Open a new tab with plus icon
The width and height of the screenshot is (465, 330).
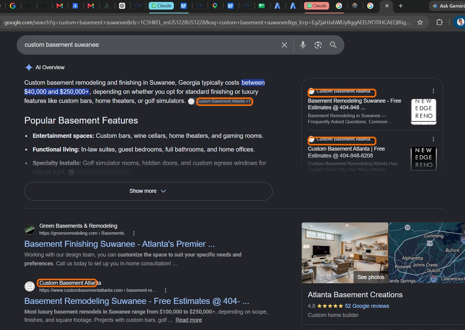[x=401, y=6]
